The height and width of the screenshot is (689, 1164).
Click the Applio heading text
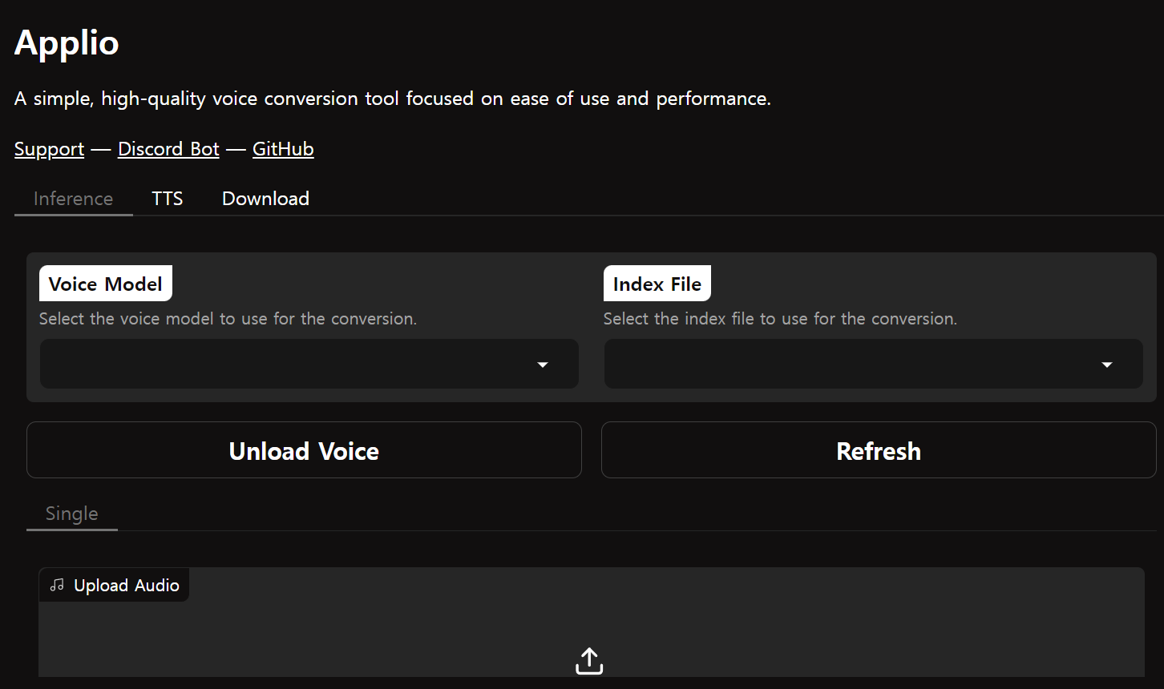67,42
